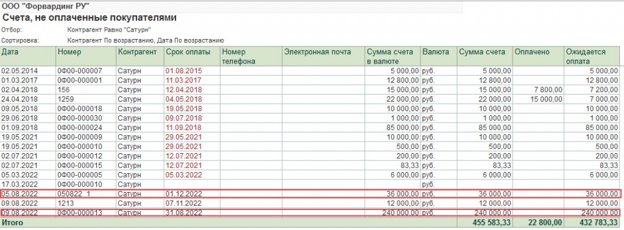
Task: Click the due date 07.11.2022
Action: pos(184,203)
